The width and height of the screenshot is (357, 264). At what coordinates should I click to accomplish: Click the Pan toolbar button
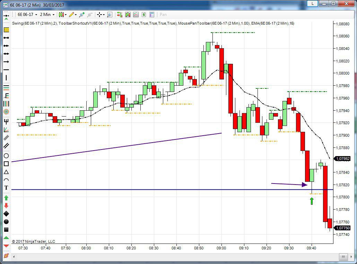tap(163, 15)
